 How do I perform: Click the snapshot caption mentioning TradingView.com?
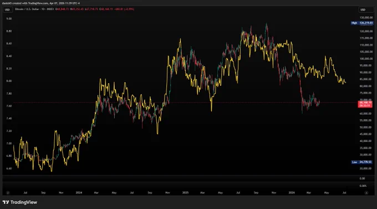point(41,3)
